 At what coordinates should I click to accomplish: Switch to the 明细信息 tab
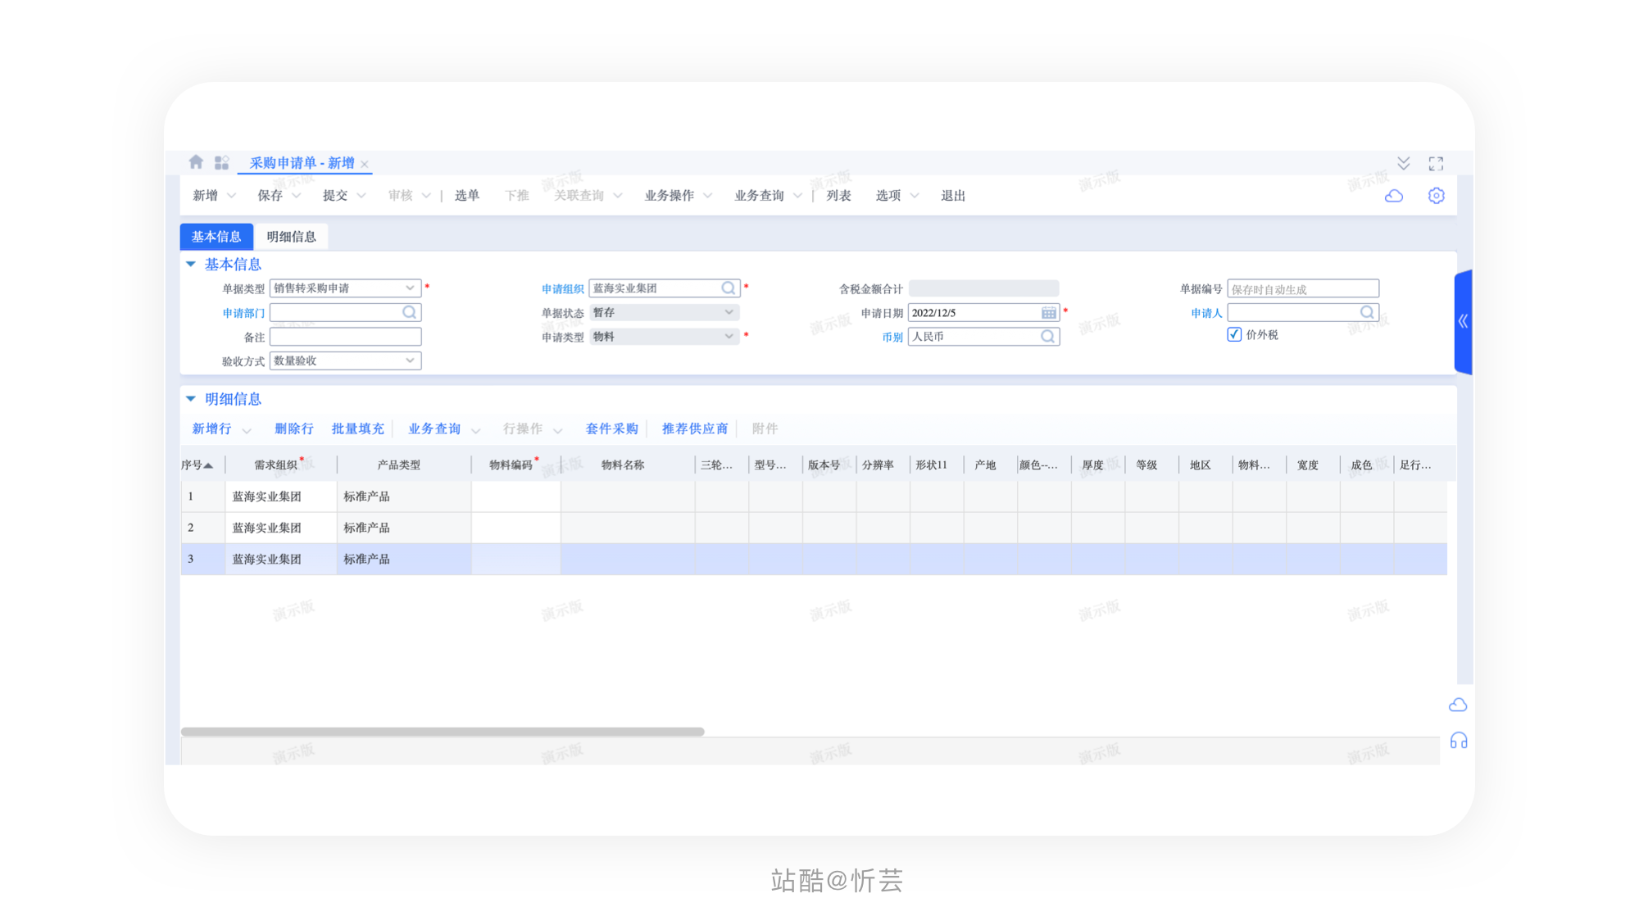(291, 237)
